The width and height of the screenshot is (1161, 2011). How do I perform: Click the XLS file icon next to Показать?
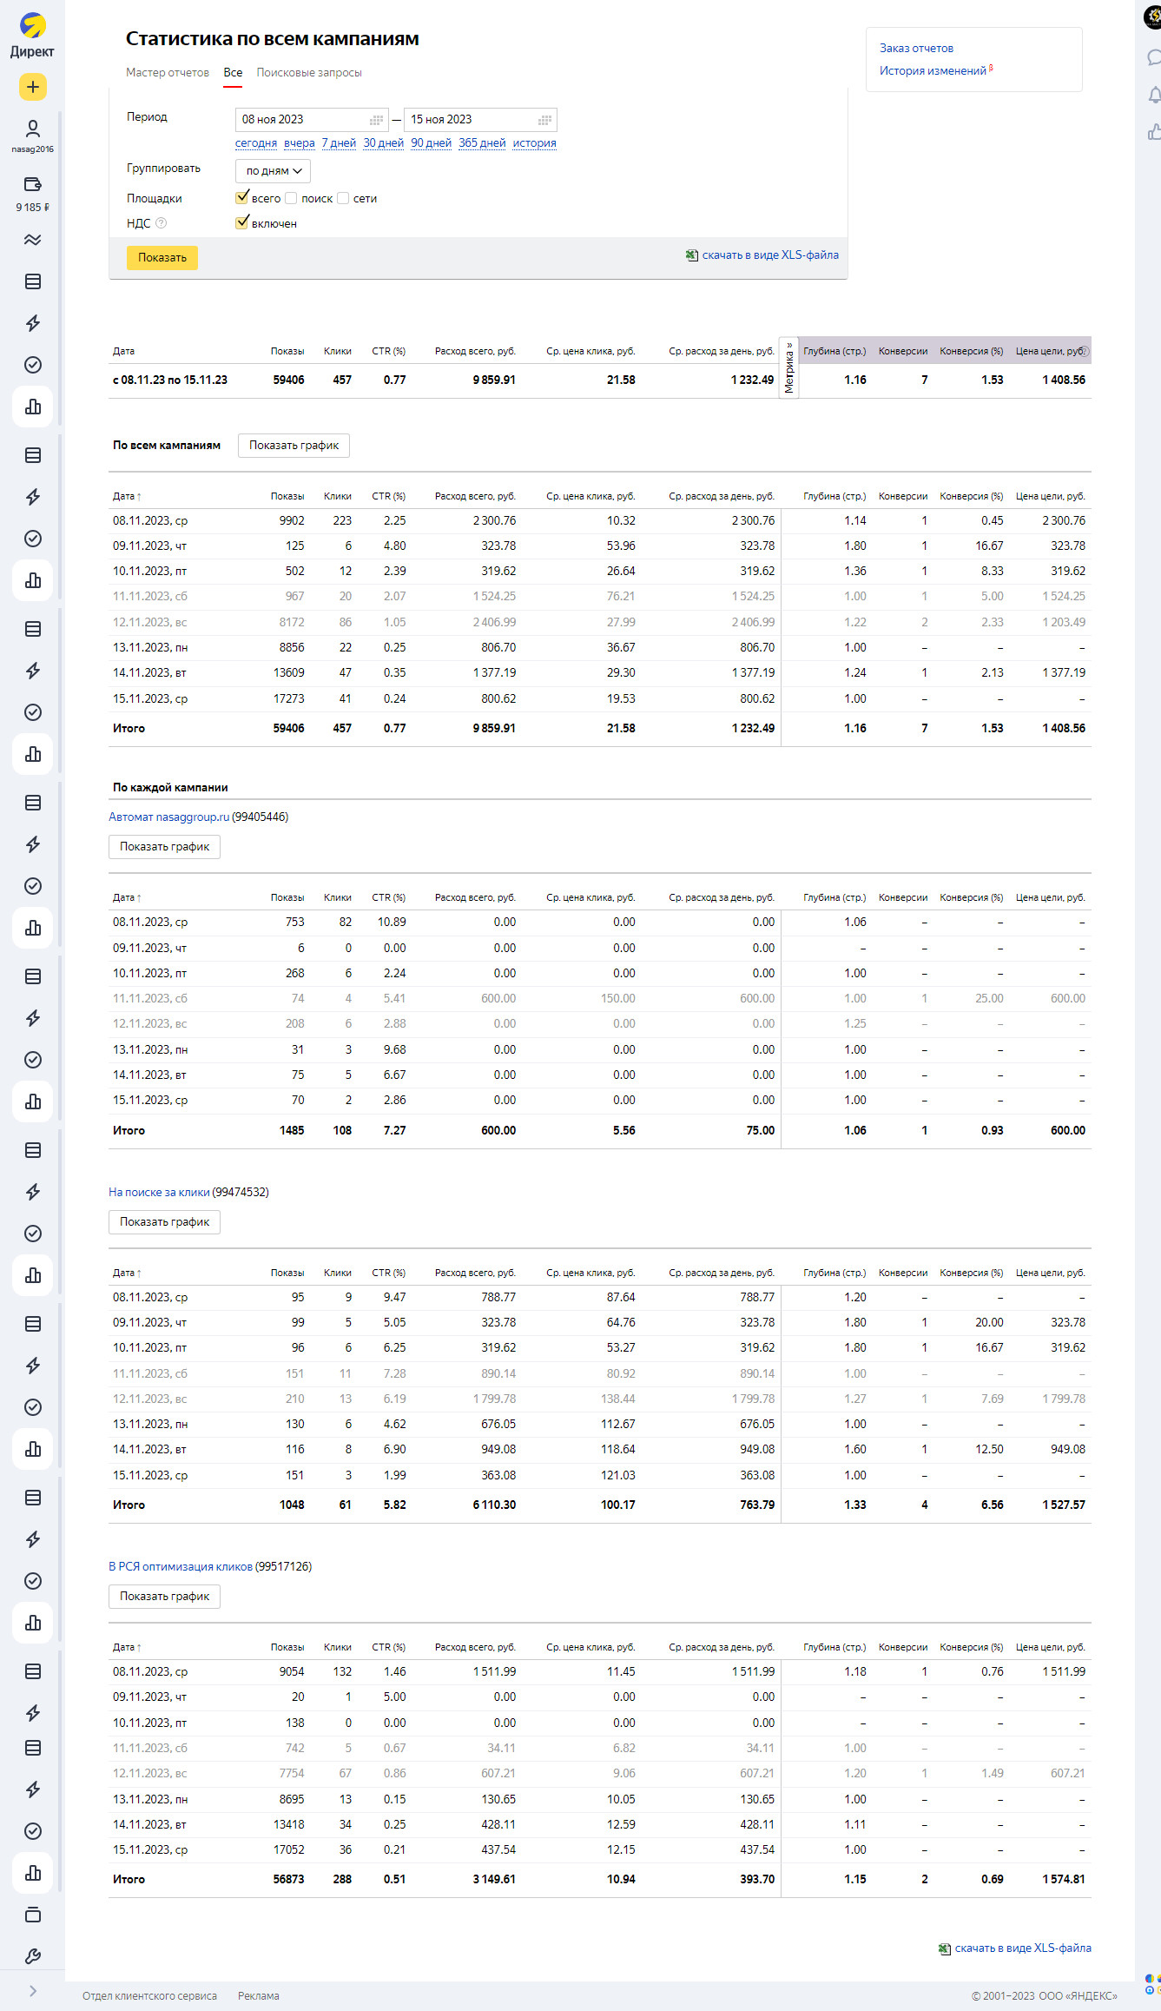692,255
